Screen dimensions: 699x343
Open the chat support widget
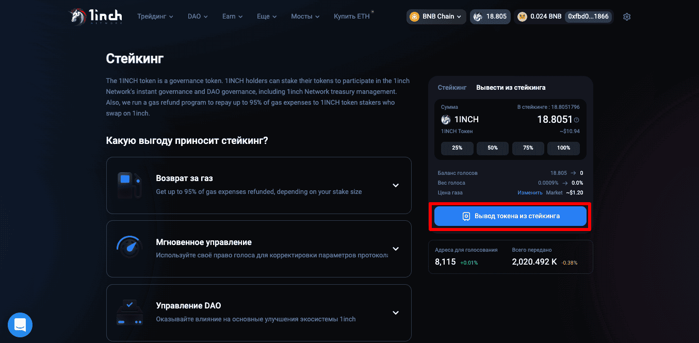[20, 325]
